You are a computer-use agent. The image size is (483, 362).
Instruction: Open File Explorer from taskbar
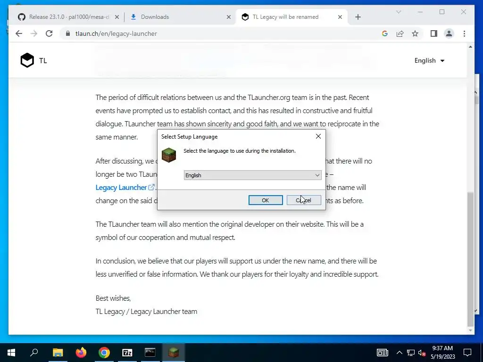[58, 353]
